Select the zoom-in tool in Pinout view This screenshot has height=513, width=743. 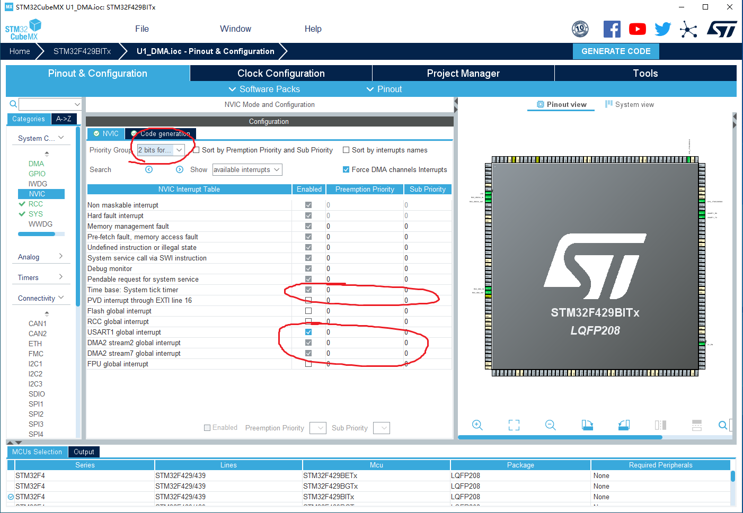click(x=477, y=425)
